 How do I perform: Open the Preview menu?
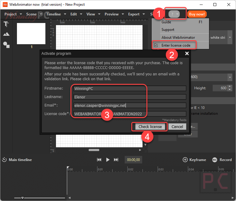click(x=112, y=14)
